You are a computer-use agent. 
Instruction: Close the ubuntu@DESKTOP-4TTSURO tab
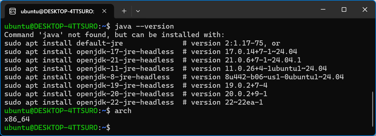(104, 11)
